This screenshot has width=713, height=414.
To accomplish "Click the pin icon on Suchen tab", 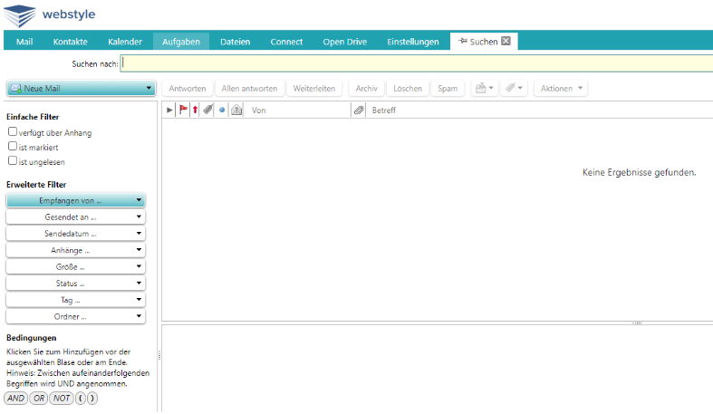I will 462,42.
